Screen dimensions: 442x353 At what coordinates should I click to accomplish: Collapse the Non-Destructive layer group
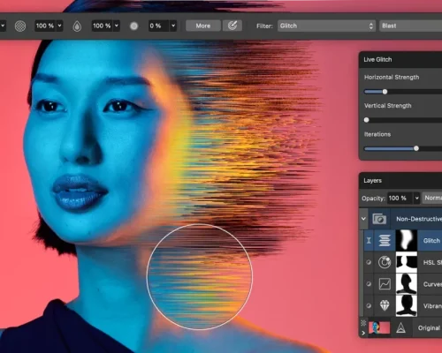pos(363,219)
